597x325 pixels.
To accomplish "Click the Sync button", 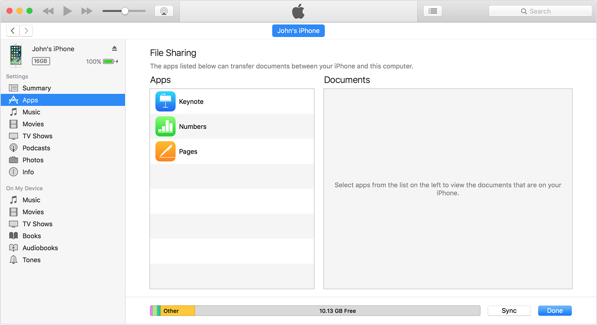I will coord(509,310).
